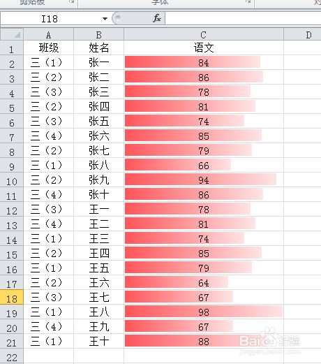Click the Name Box showing I18

(50, 19)
